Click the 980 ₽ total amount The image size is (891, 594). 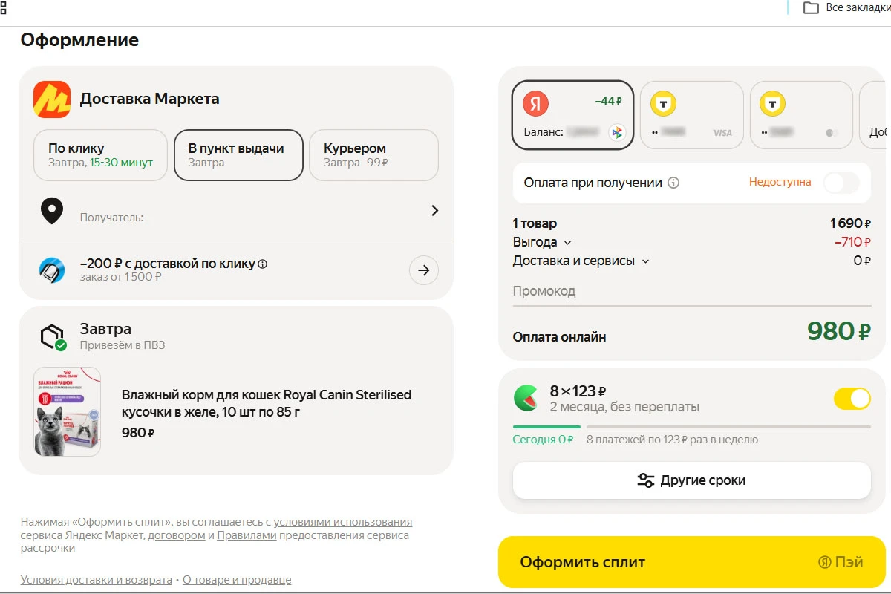tap(839, 331)
